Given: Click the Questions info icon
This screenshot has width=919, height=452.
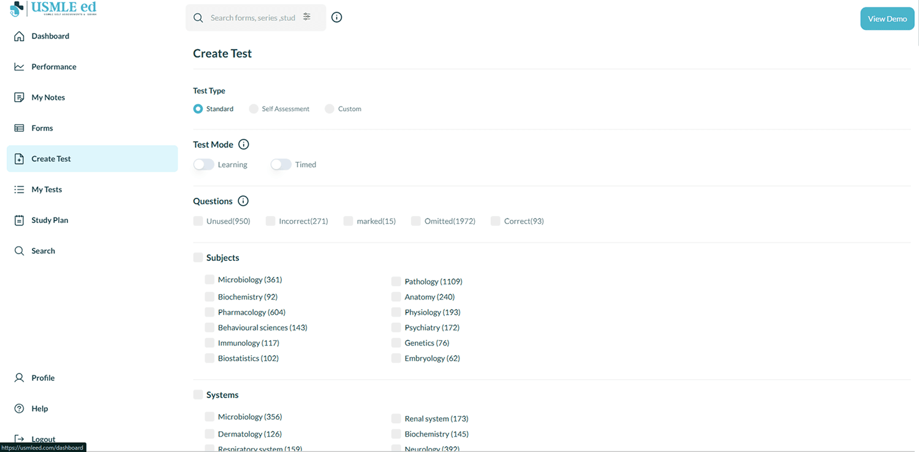Looking at the screenshot, I should pyautogui.click(x=243, y=201).
